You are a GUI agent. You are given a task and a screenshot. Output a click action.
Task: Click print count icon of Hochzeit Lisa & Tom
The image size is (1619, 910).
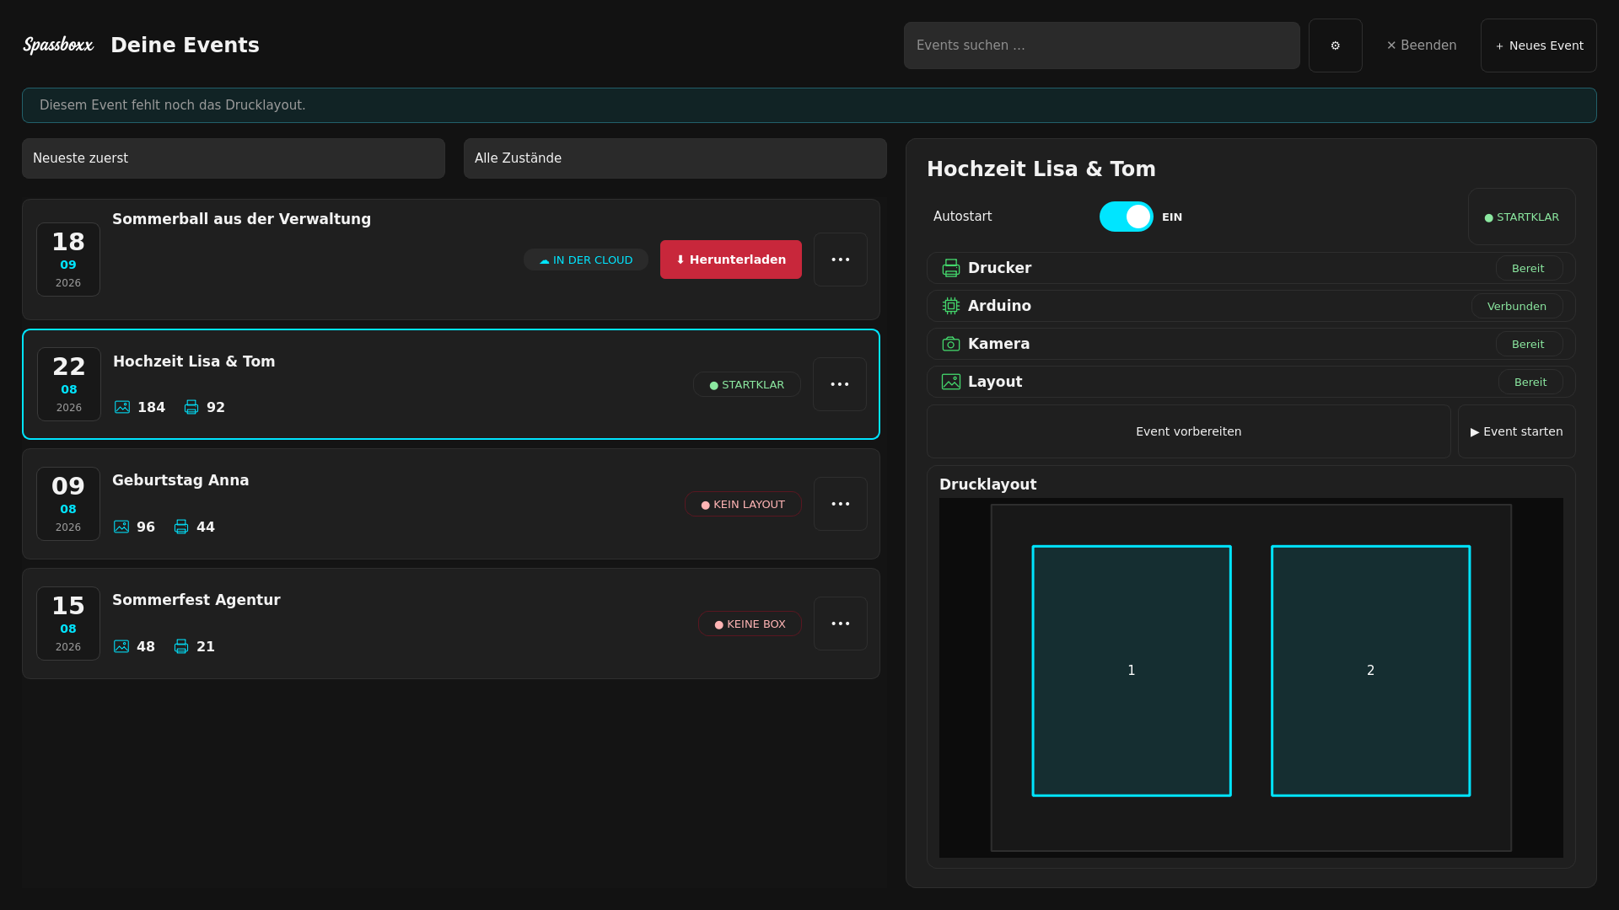(x=191, y=407)
